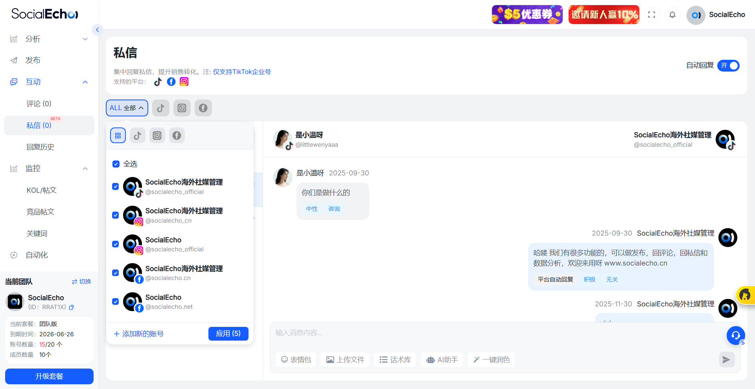The image size is (755, 389).
Task: Click the 积极 sentiment tag
Action: point(589,280)
